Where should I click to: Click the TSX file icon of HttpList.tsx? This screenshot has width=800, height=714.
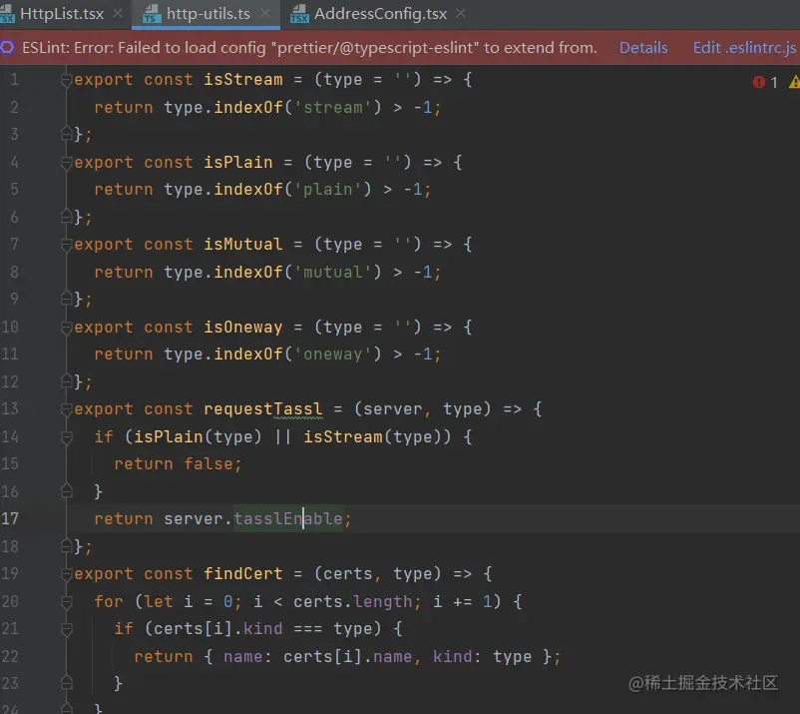coord(8,14)
